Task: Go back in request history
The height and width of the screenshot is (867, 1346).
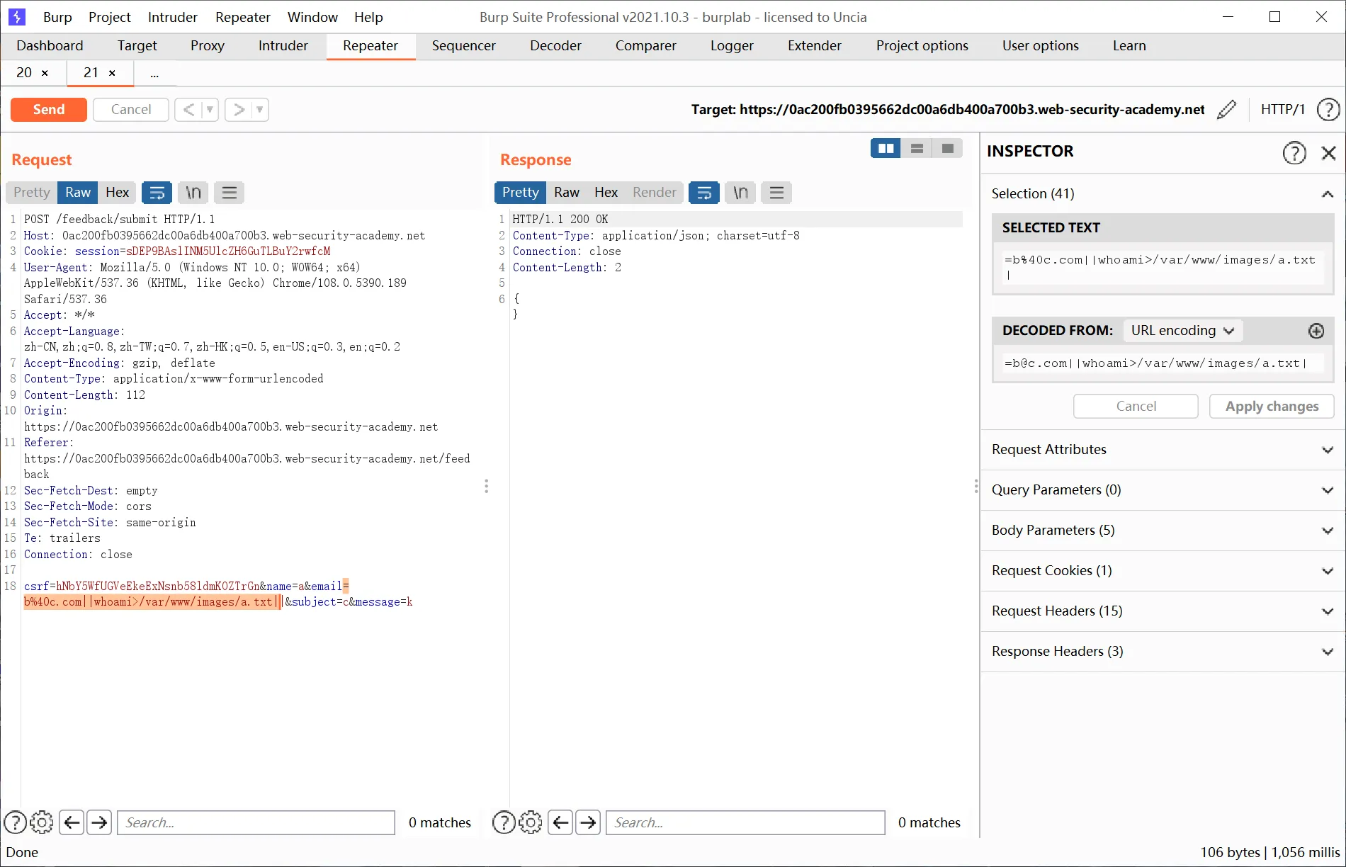Action: click(188, 110)
